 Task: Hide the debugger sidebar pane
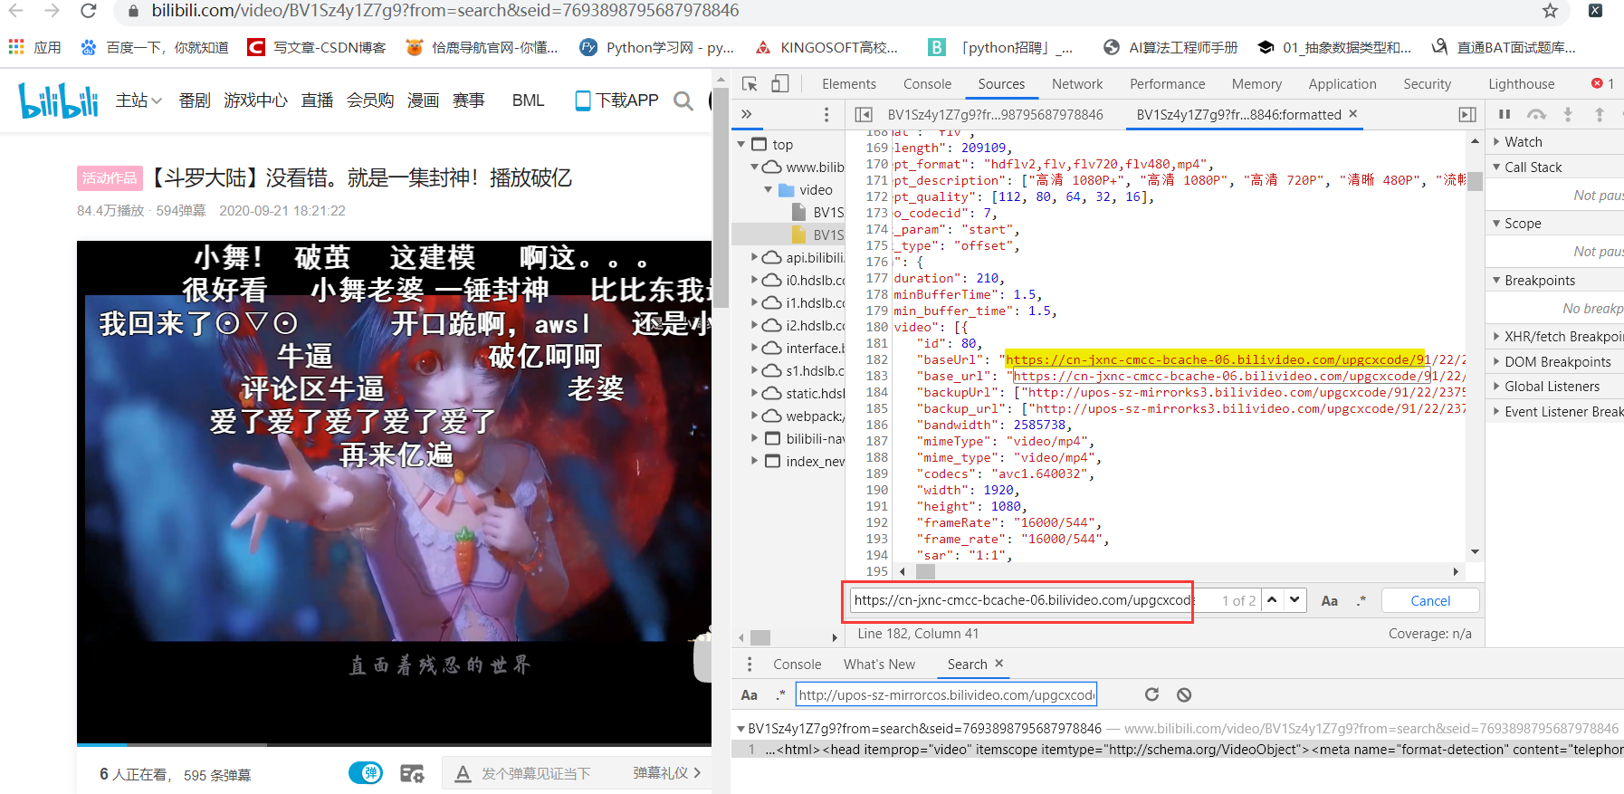1467,114
